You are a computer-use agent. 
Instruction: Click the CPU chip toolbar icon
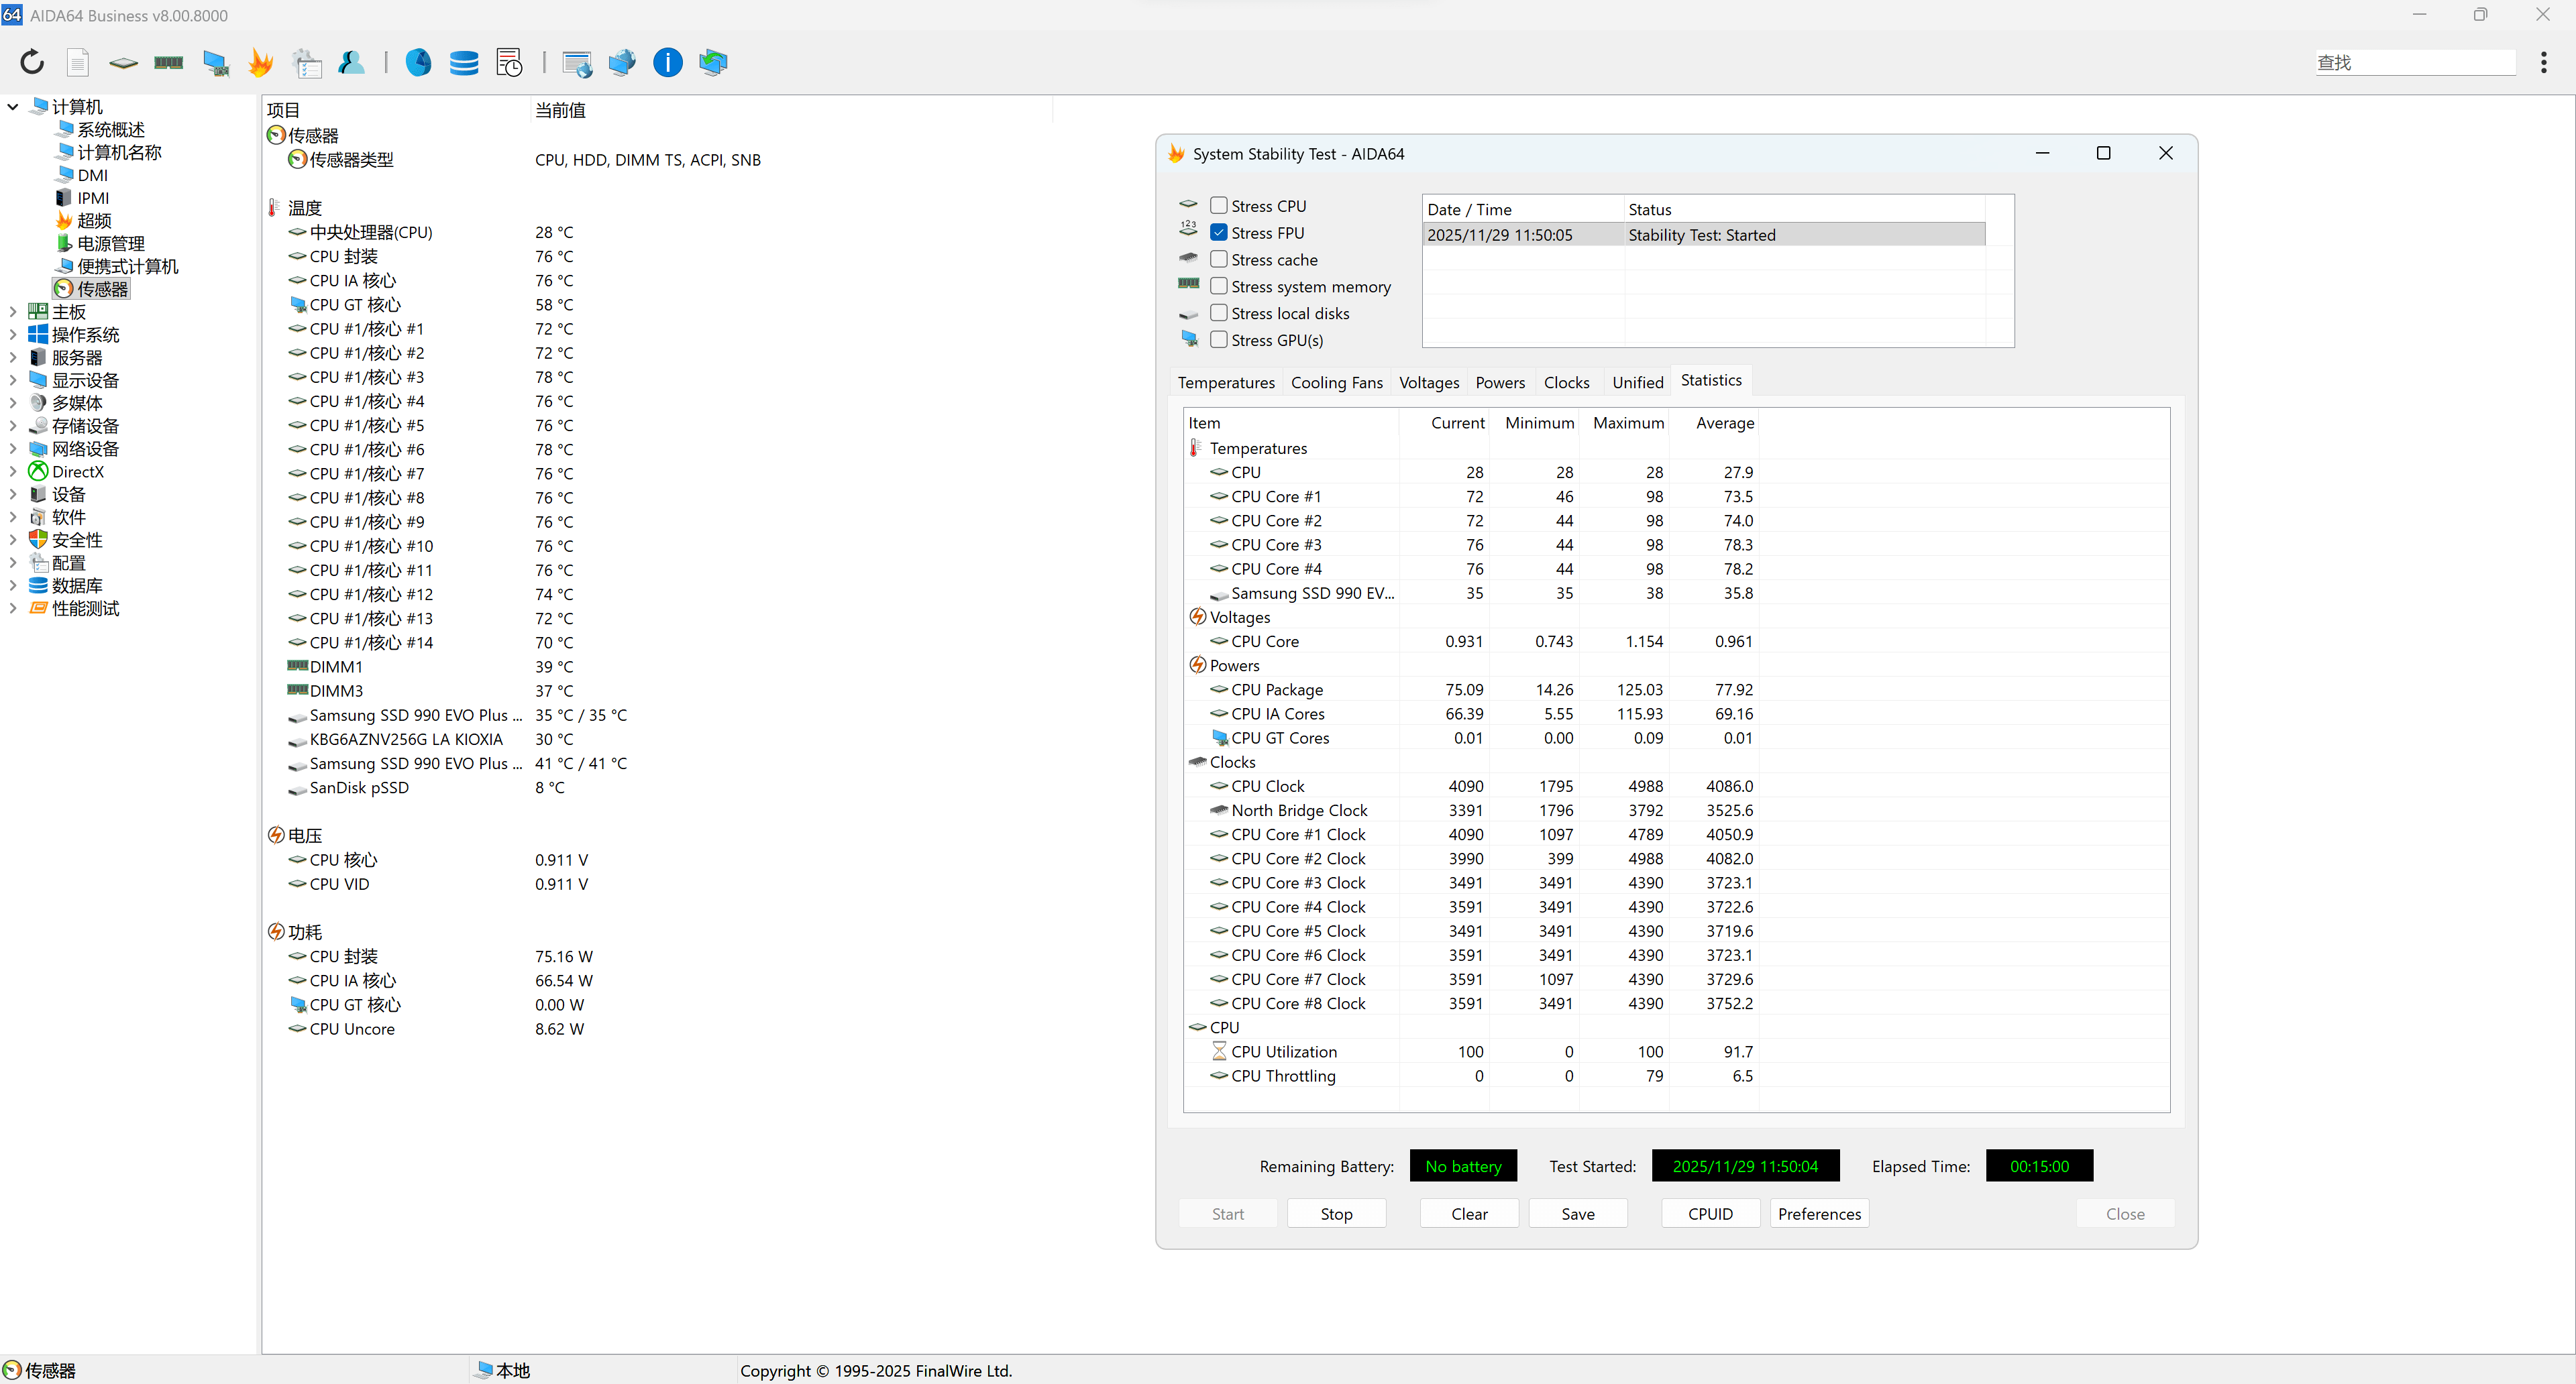coord(123,62)
